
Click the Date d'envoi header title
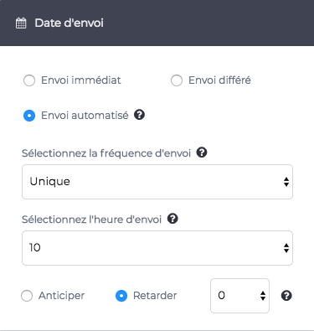coord(69,23)
